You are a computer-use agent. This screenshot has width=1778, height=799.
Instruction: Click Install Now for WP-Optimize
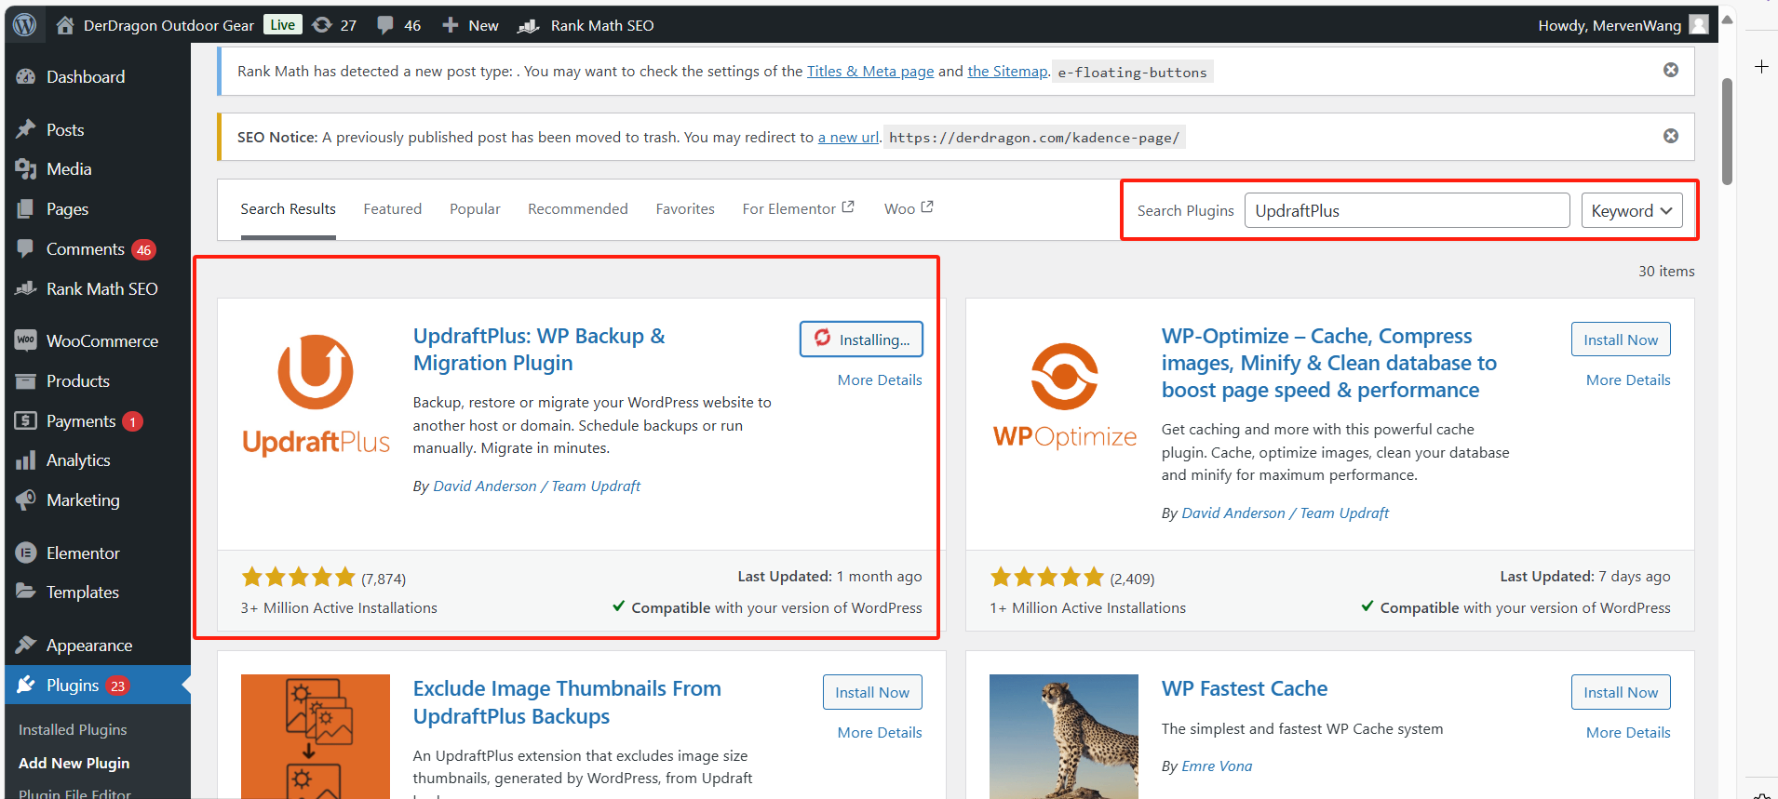(1620, 340)
